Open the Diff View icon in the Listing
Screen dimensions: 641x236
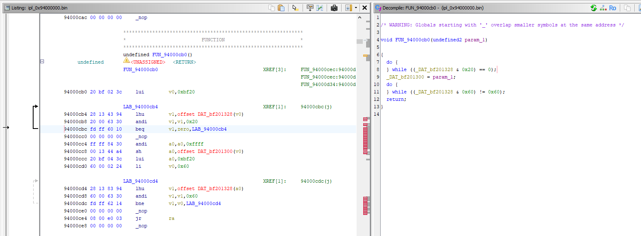[x=320, y=8]
